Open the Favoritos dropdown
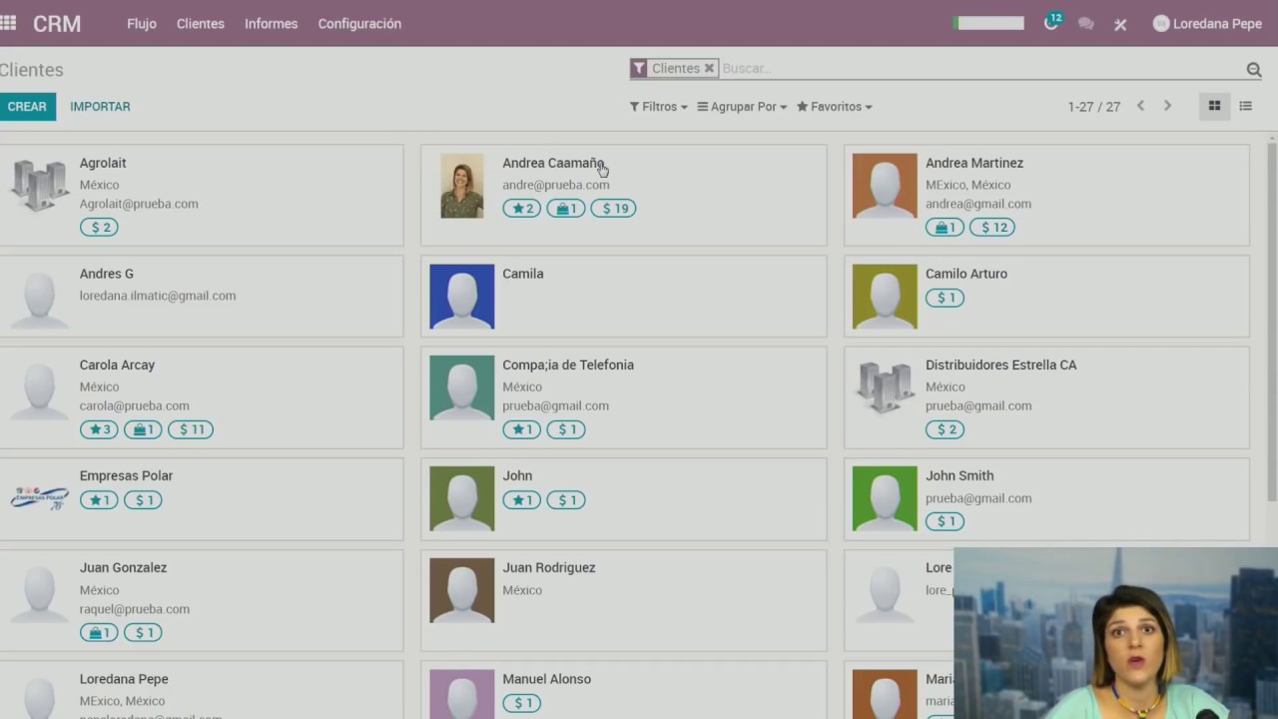1278x719 pixels. pos(835,107)
